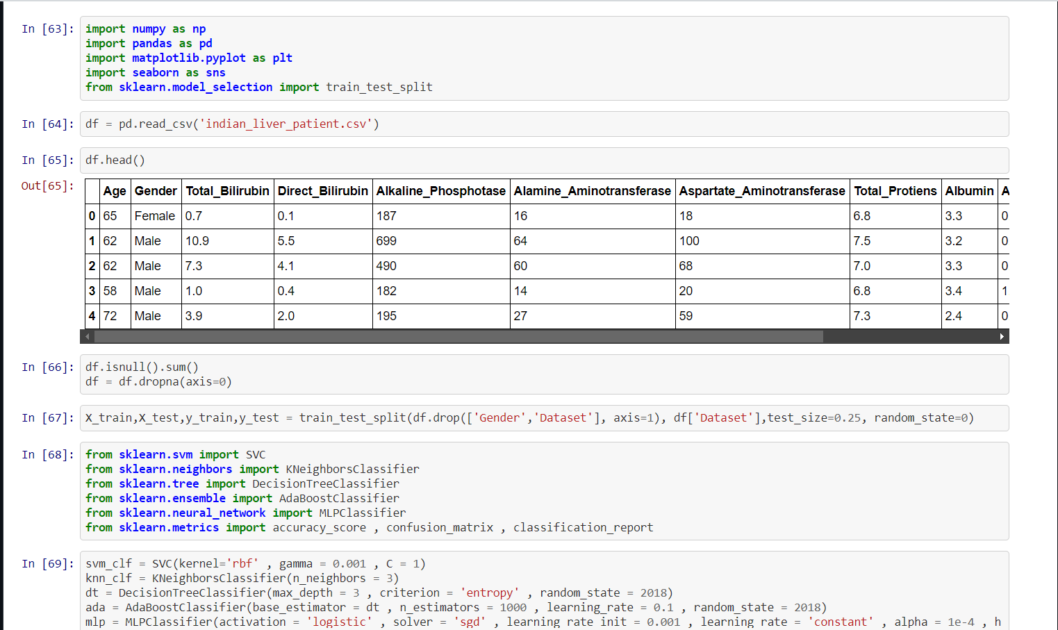Click the 'In [69]:' prompt label

[x=47, y=564]
